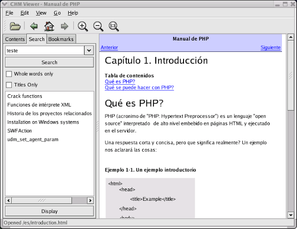The image size is (297, 229).
Task: Click the forward arrow icon
Action: (x=64, y=26)
